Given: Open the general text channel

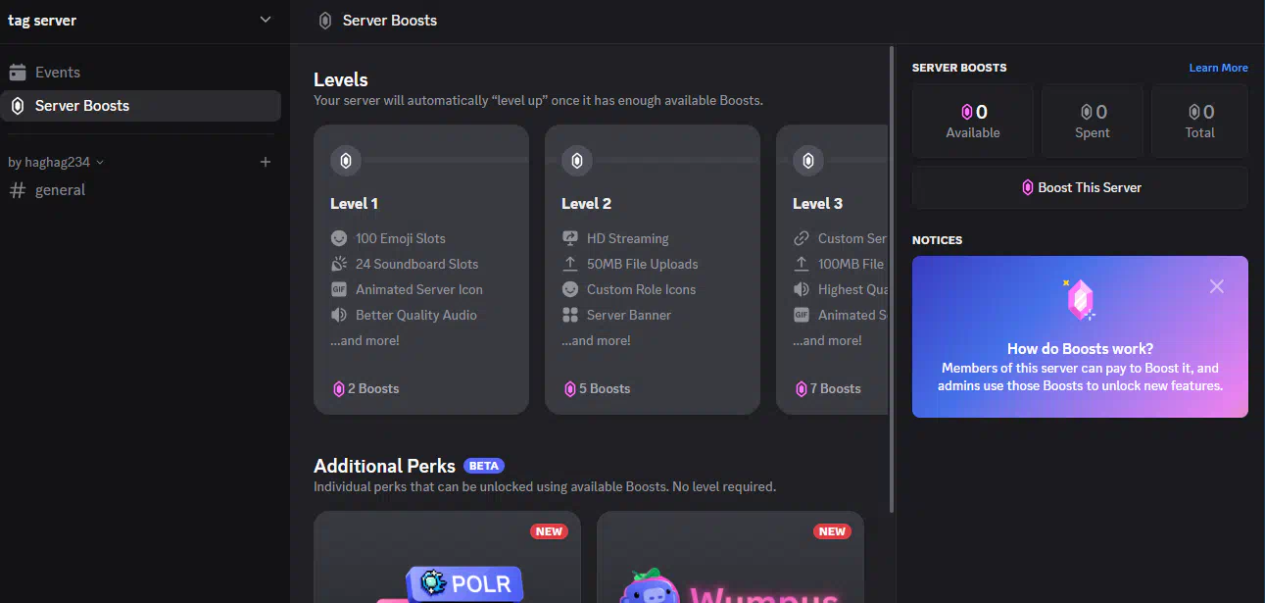Looking at the screenshot, I should 141,190.
